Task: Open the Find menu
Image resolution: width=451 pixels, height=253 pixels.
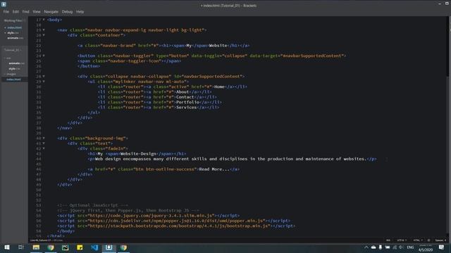Action: [x=25, y=12]
